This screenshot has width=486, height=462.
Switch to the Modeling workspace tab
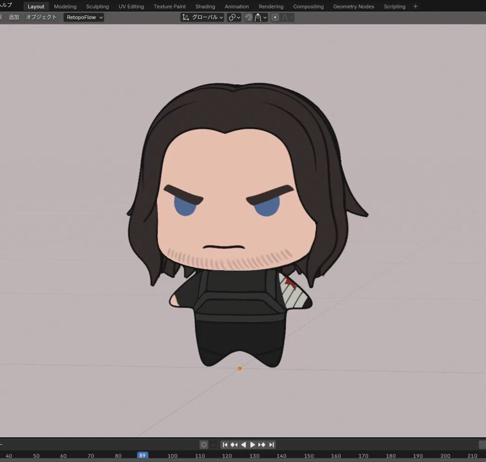65,6
